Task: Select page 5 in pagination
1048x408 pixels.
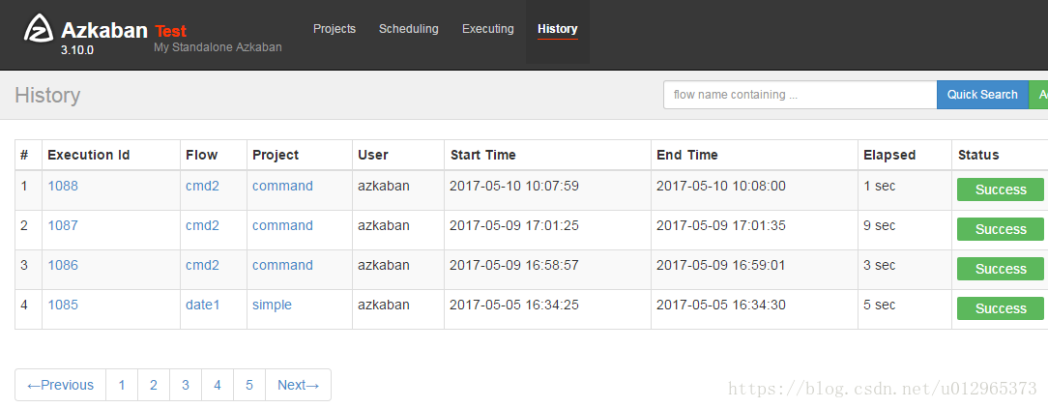Action: click(249, 385)
